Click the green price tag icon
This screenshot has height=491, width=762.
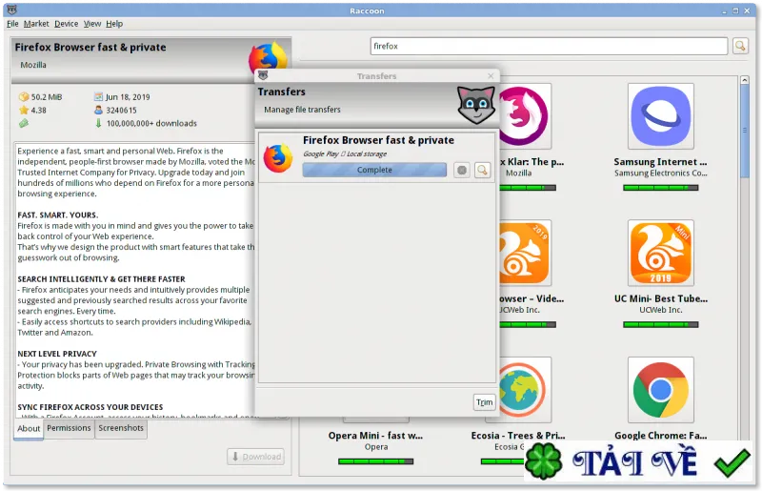24,124
